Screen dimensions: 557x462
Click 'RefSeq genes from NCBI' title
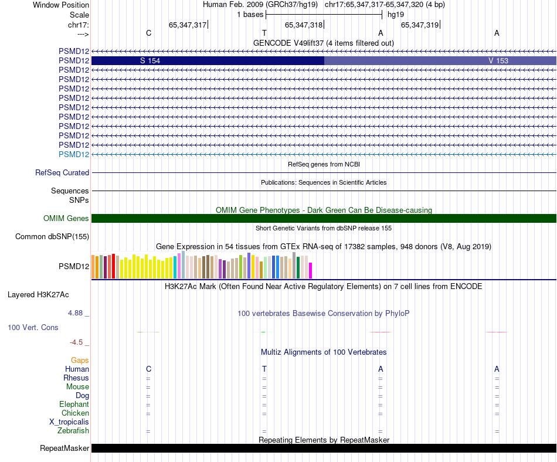(324, 164)
